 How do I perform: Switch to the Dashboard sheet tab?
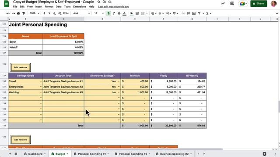(35, 154)
